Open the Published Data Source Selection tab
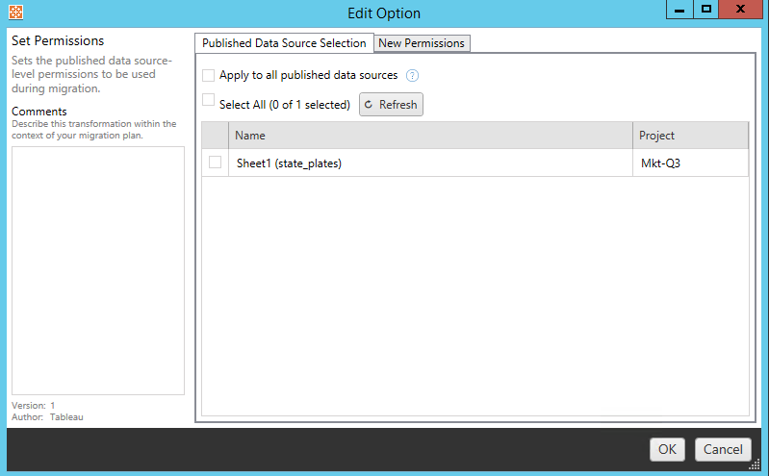This screenshot has height=476, width=769. pos(284,43)
